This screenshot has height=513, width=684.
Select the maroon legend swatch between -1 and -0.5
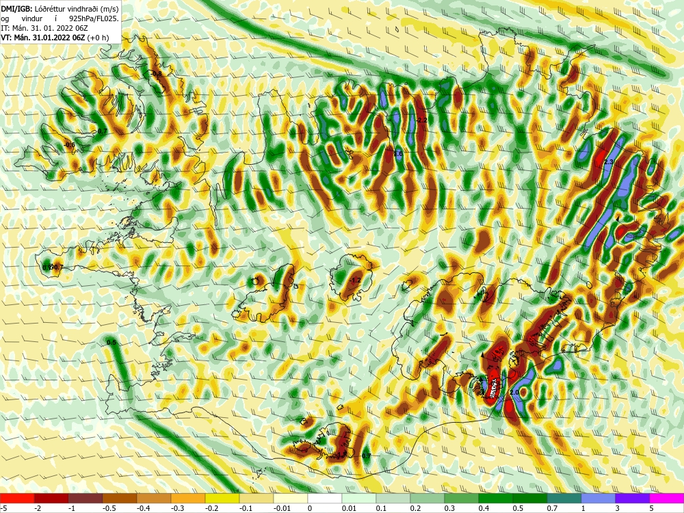point(85,498)
